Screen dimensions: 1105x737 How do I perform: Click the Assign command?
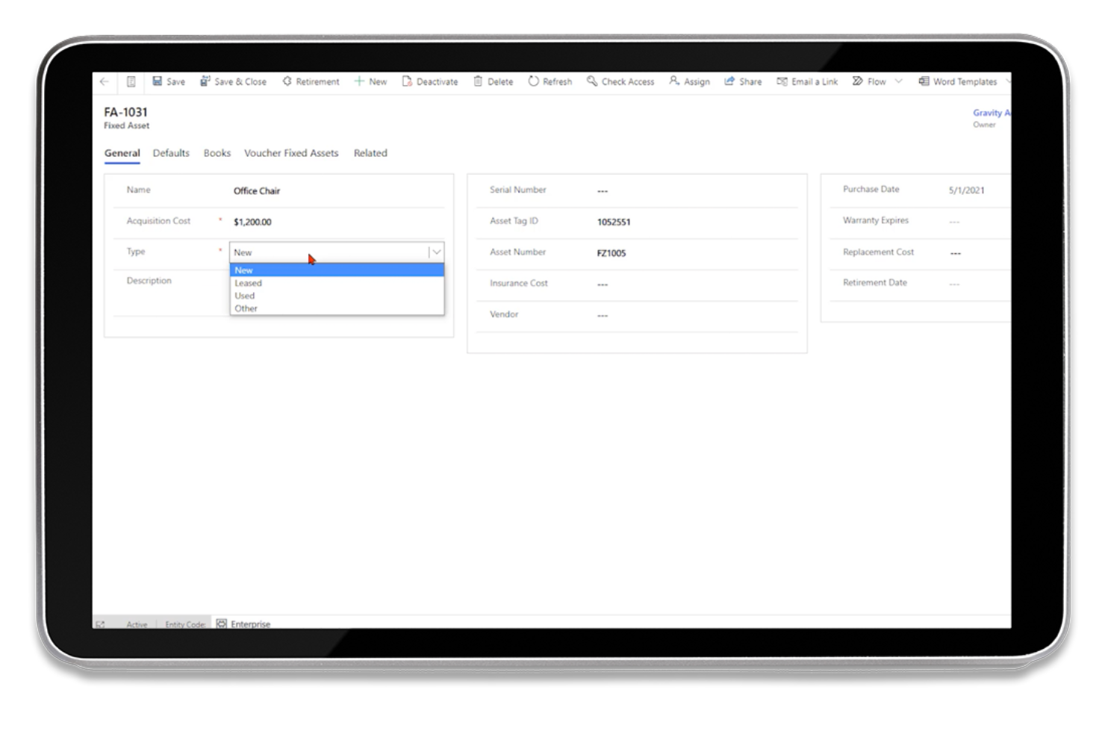pos(689,81)
